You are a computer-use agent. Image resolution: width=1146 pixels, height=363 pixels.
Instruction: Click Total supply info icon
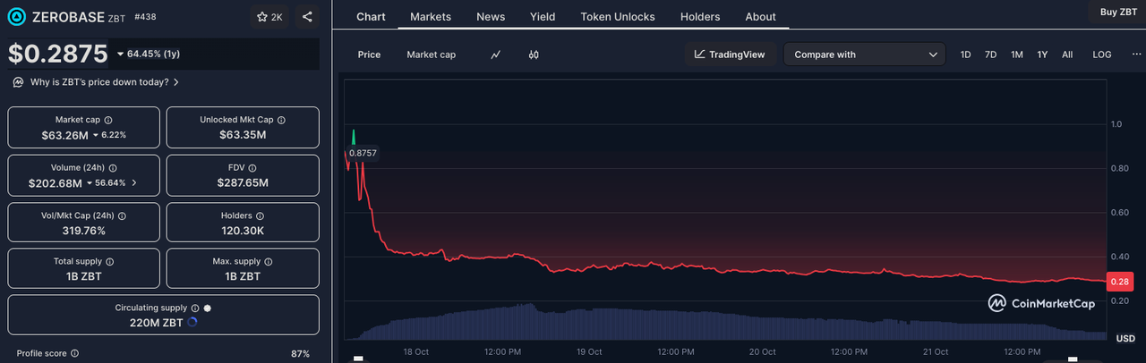(x=110, y=262)
